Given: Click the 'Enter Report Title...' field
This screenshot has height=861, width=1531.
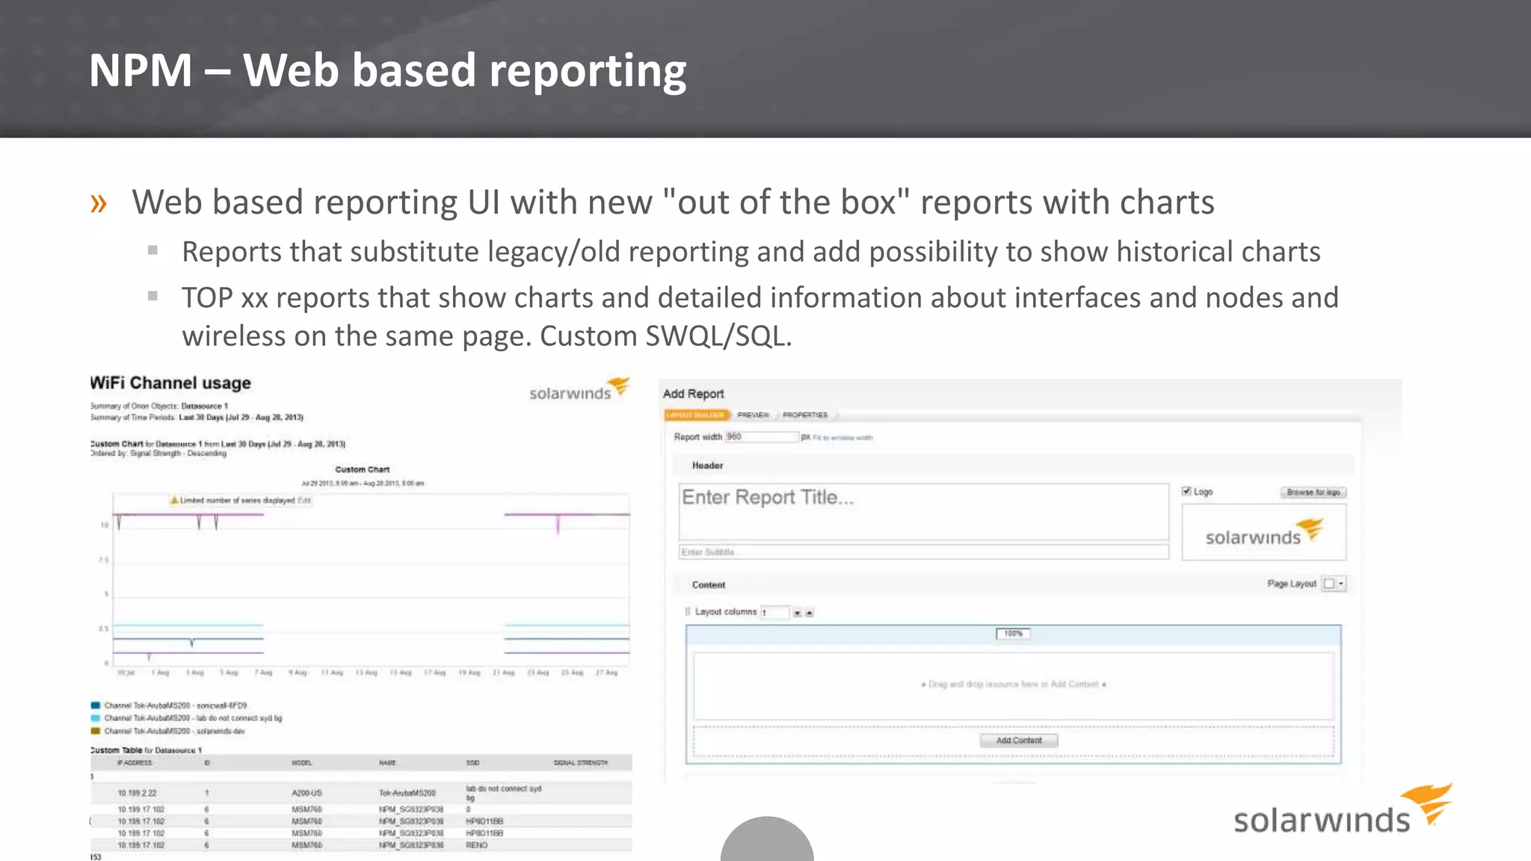Looking at the screenshot, I should pos(923,511).
